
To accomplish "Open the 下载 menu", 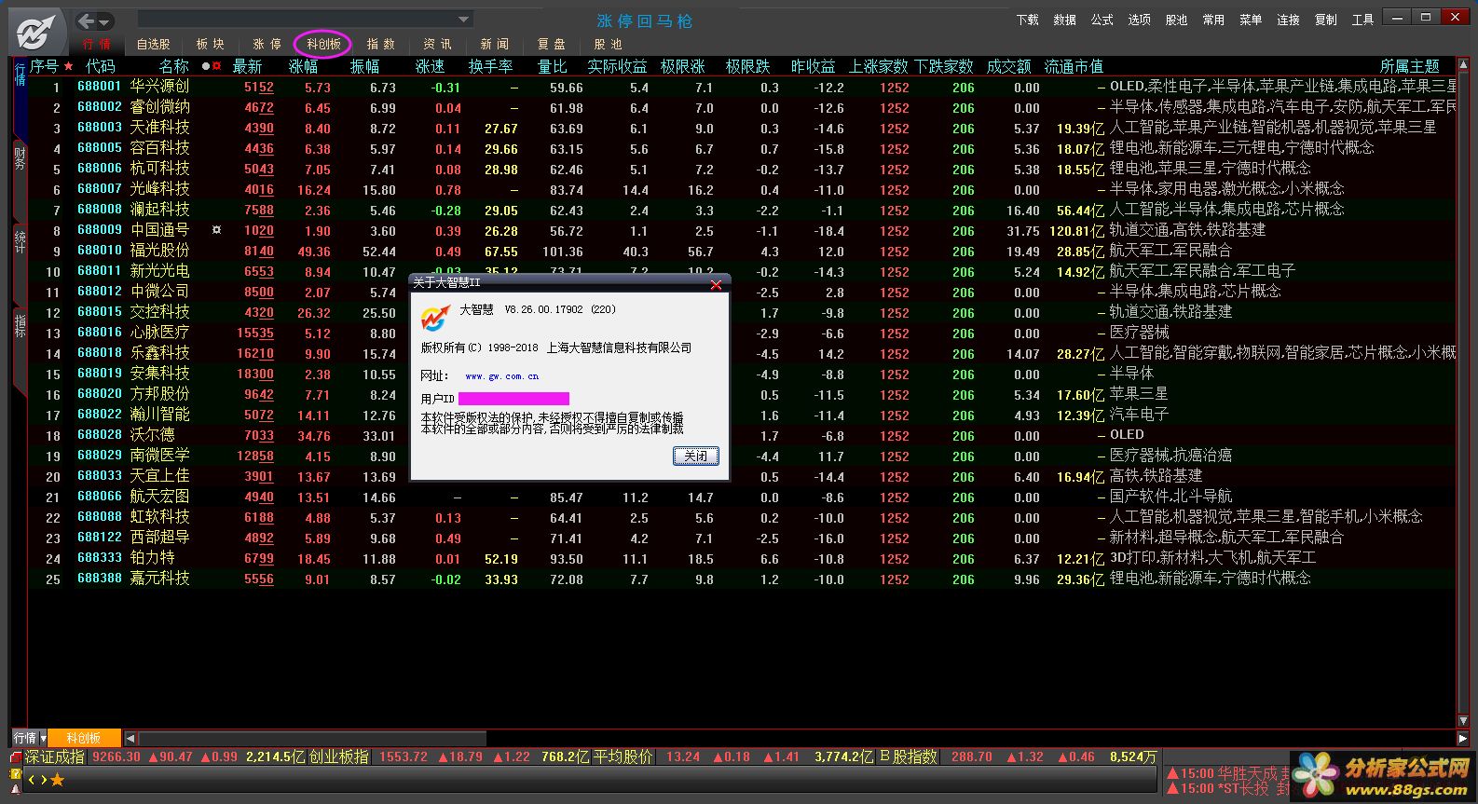I will (x=1027, y=20).
